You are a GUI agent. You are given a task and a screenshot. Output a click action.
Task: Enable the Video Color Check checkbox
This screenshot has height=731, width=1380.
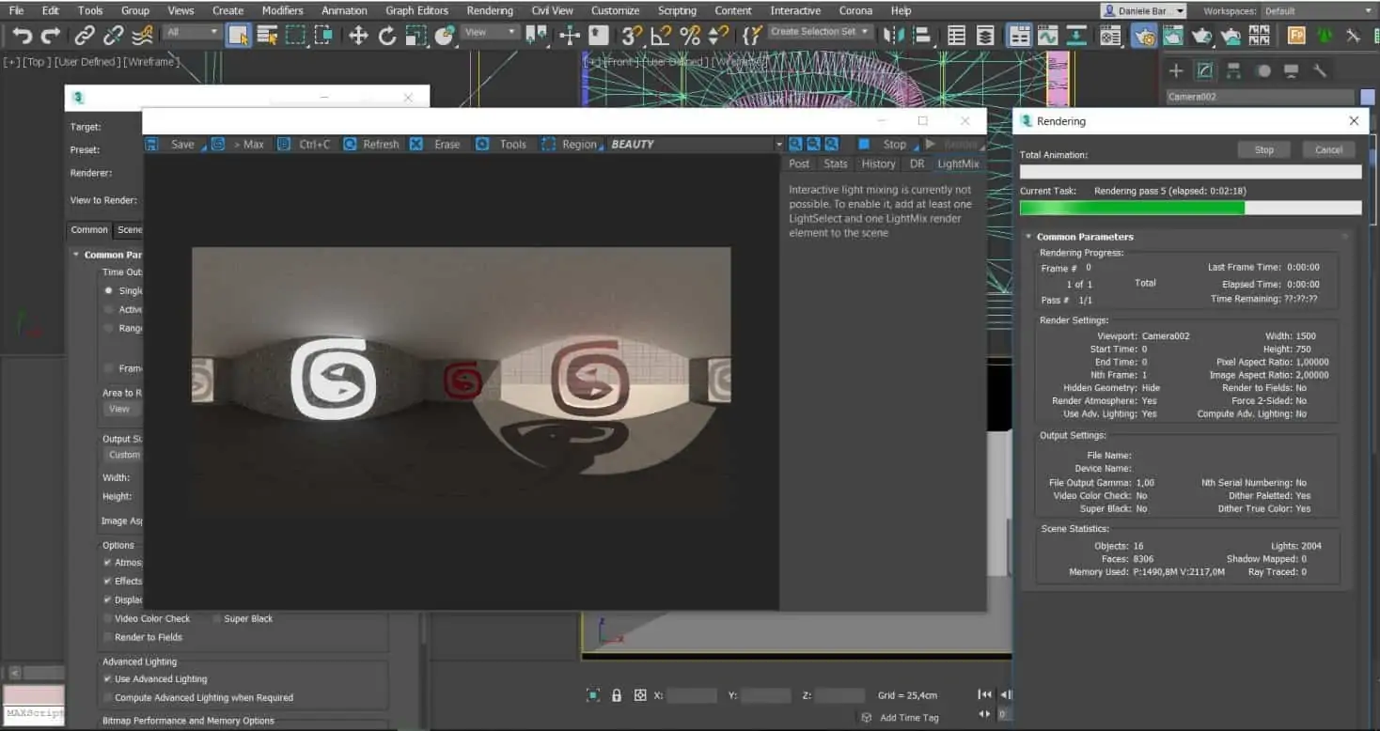[107, 618]
